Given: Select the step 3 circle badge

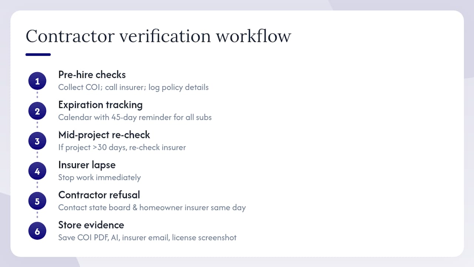Looking at the screenshot, I should [x=37, y=141].
